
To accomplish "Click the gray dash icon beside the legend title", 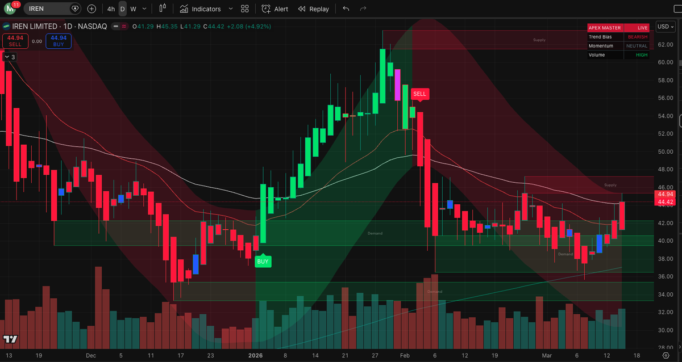I will click(115, 26).
